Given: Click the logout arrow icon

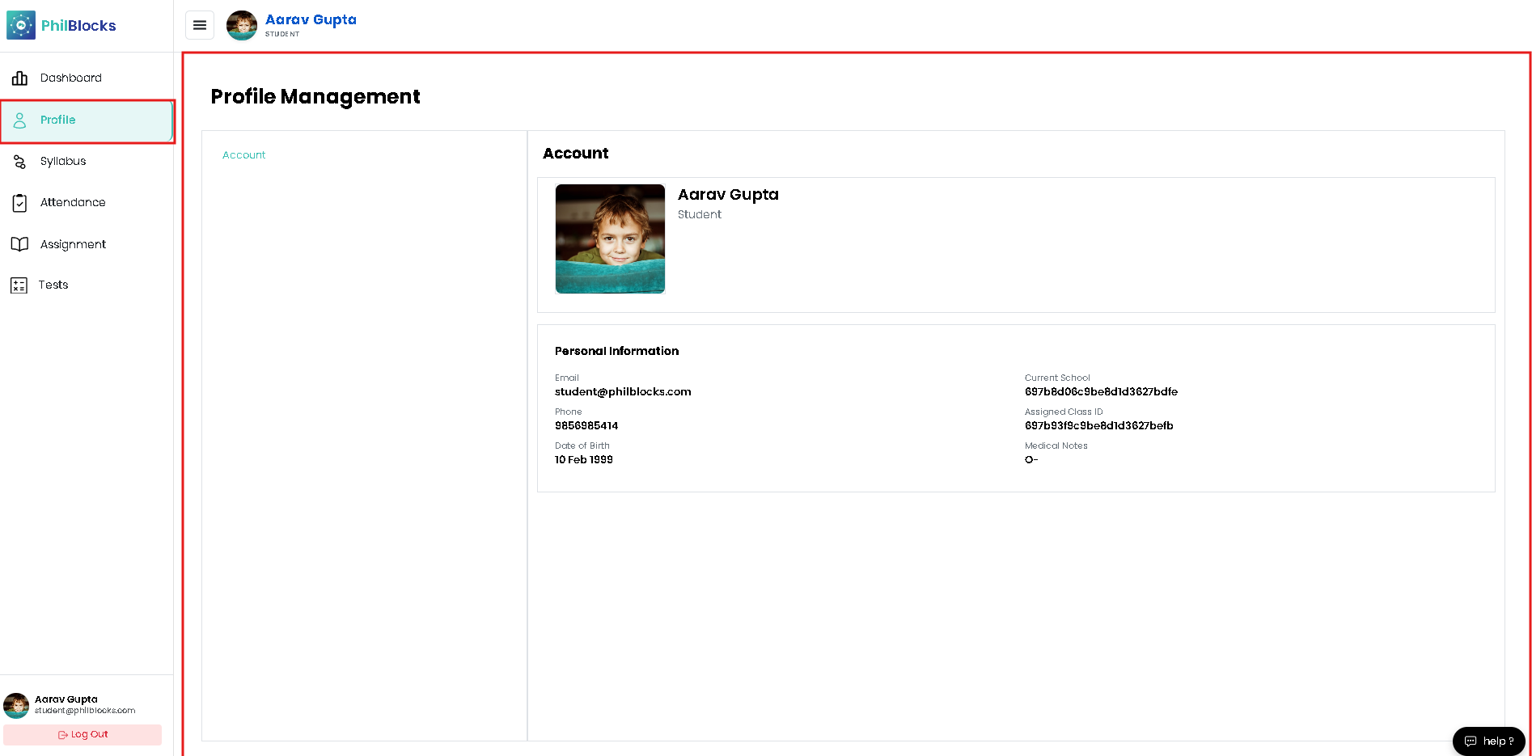Looking at the screenshot, I should point(62,735).
